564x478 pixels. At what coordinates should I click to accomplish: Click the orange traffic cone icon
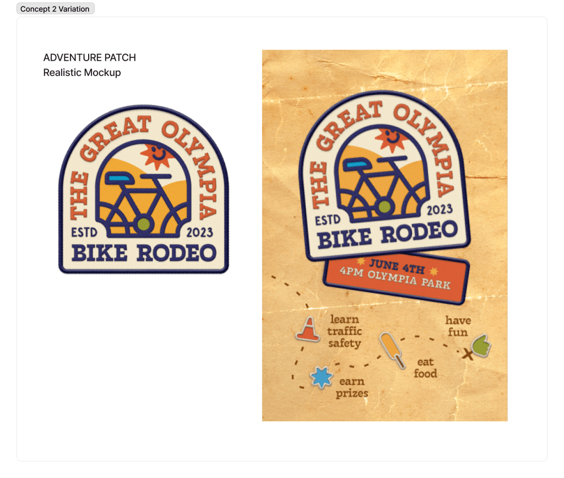(308, 329)
